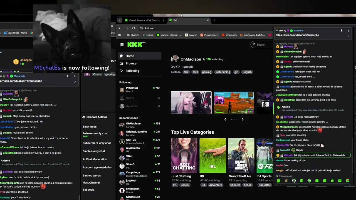This screenshot has height=200, width=356.
Task: Open the subscribe link in right chat
Action: pyautogui.click(x=297, y=35)
